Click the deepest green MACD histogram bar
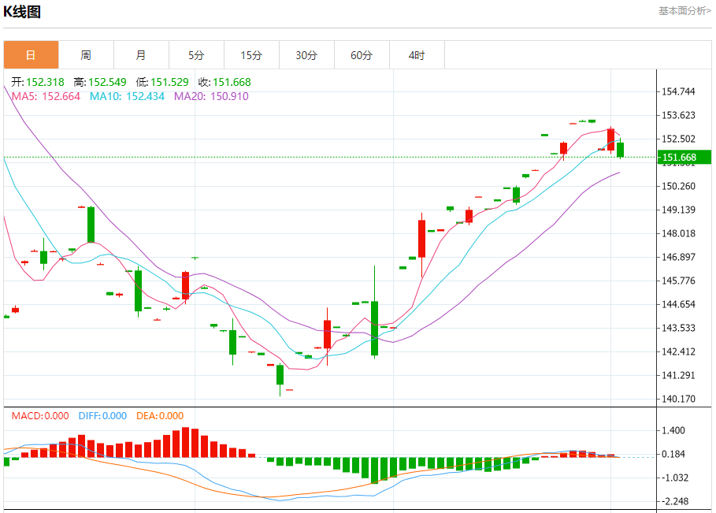The height and width of the screenshot is (513, 716). click(x=374, y=470)
